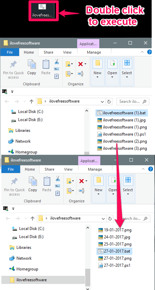
Task: Select file ilovefreesoftware (3).png
Action: coord(122,148)
